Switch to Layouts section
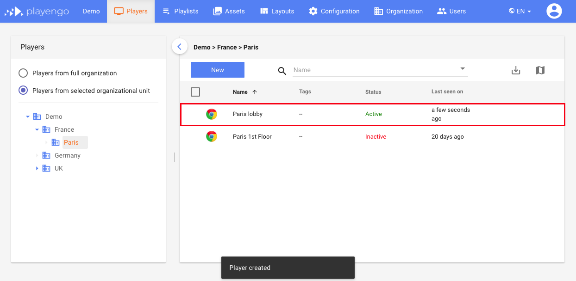The image size is (576, 281). (277, 11)
